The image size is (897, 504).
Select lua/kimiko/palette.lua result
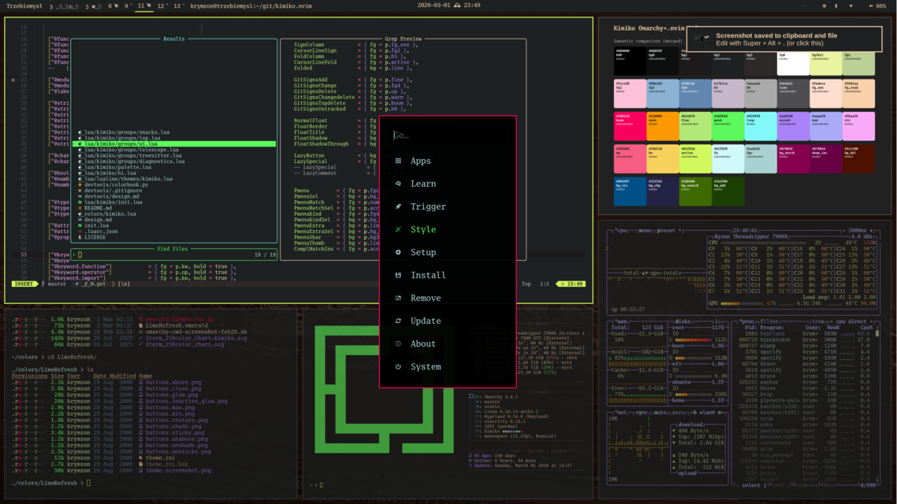tap(118, 167)
